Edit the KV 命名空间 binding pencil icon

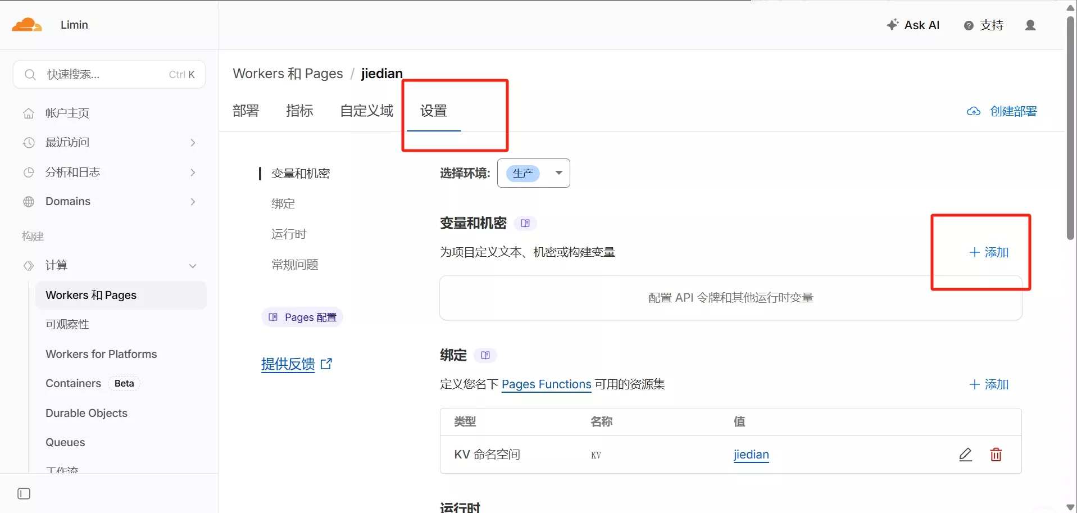click(965, 454)
